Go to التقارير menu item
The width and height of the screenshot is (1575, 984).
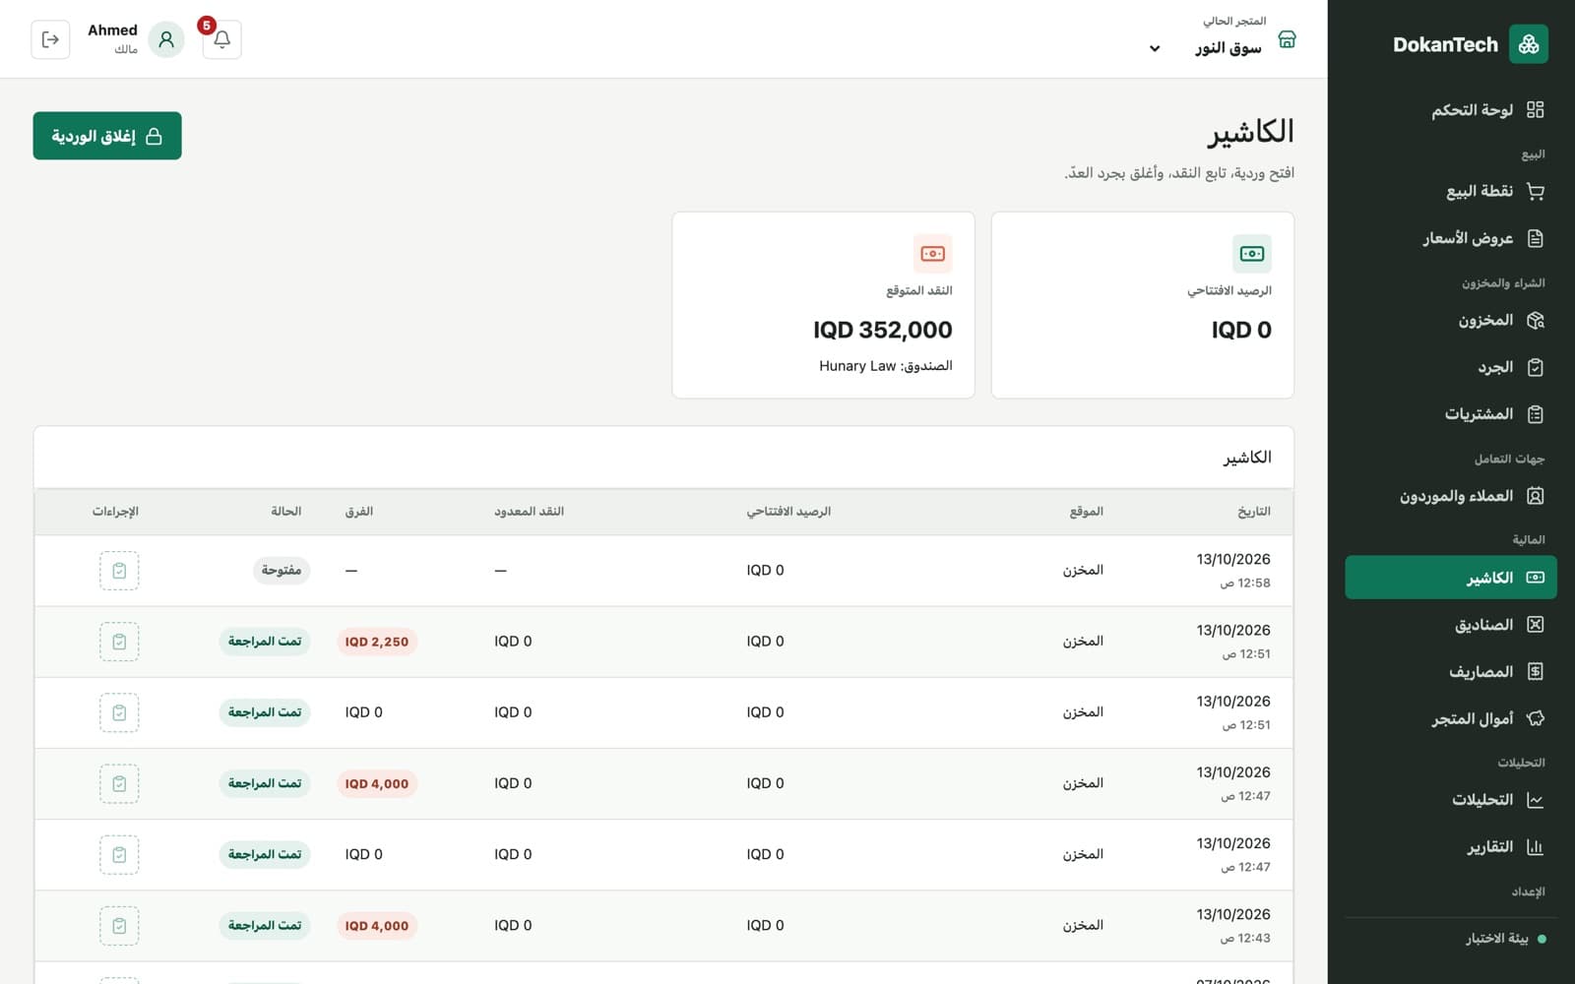(x=1451, y=847)
